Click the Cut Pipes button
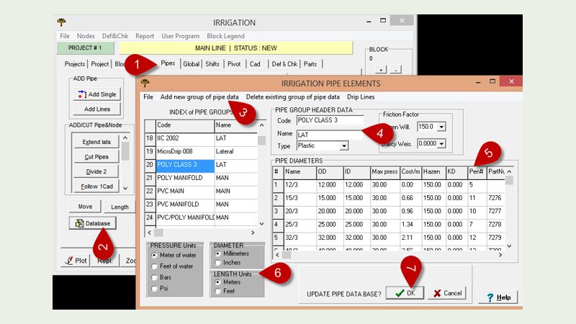 click(x=96, y=157)
